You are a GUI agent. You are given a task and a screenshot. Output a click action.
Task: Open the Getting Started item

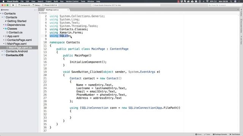17,21
